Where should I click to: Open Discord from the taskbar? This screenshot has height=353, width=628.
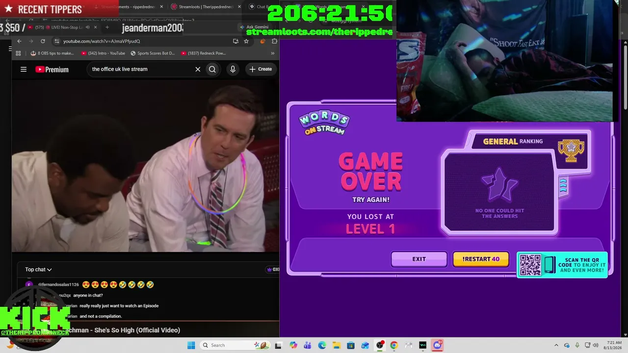(437, 345)
